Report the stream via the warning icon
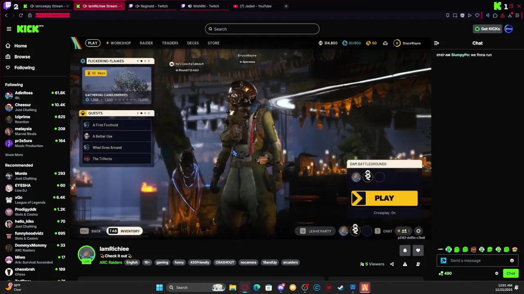Viewport: 524px width, 294px height. (x=405, y=264)
